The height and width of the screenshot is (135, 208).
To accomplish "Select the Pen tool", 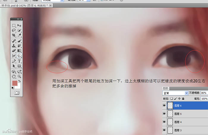I will pyautogui.click(x=14, y=61).
